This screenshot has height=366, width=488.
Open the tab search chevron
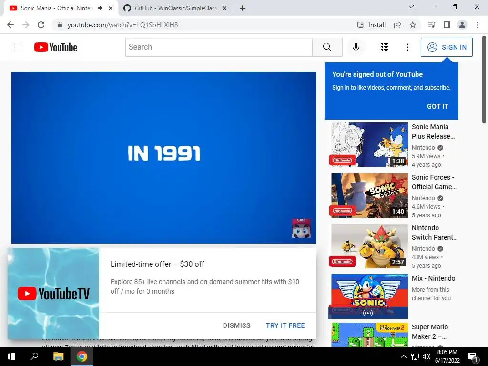click(x=411, y=7)
